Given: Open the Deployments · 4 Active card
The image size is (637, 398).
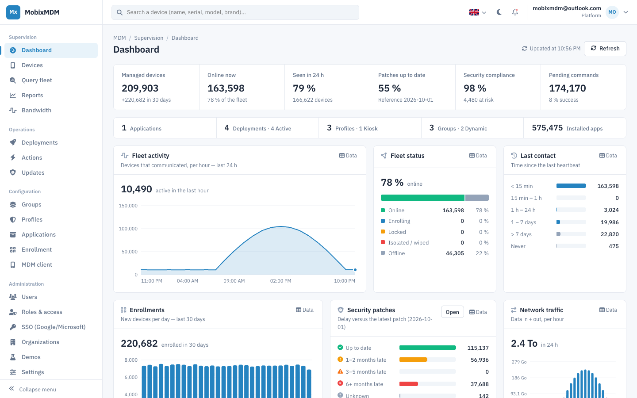Looking at the screenshot, I should [268, 128].
